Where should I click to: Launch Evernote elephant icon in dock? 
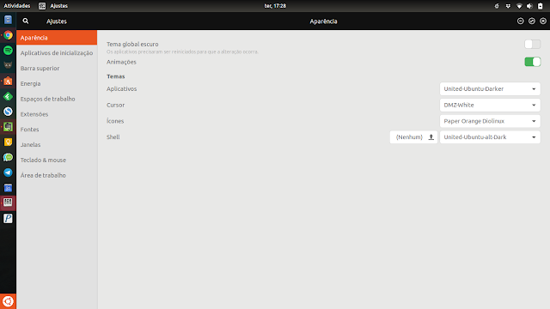coord(8,127)
